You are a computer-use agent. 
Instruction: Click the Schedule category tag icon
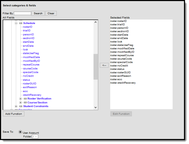(21, 23)
